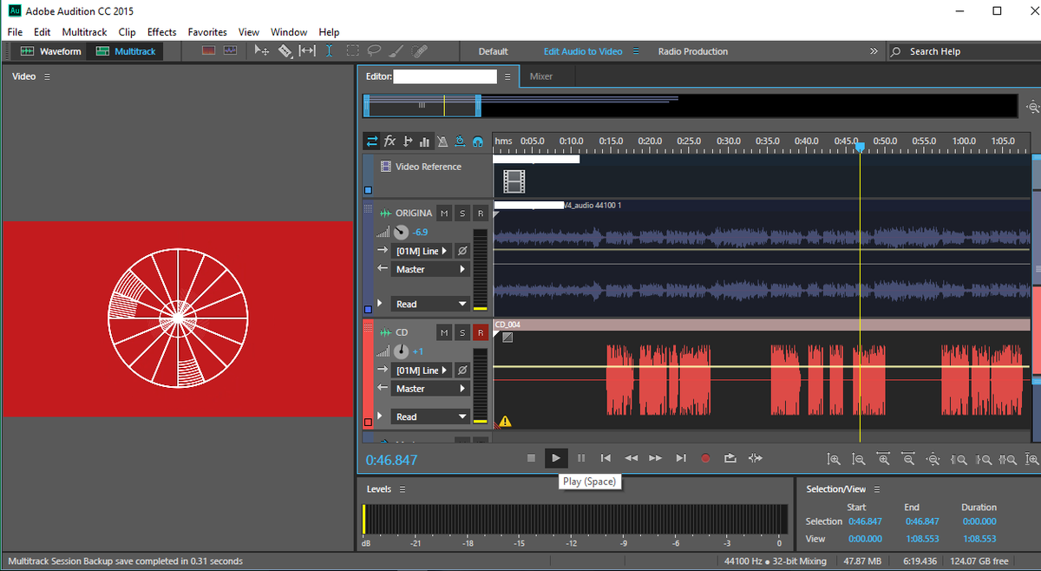Select the Paintbrush Selection tool

(397, 51)
